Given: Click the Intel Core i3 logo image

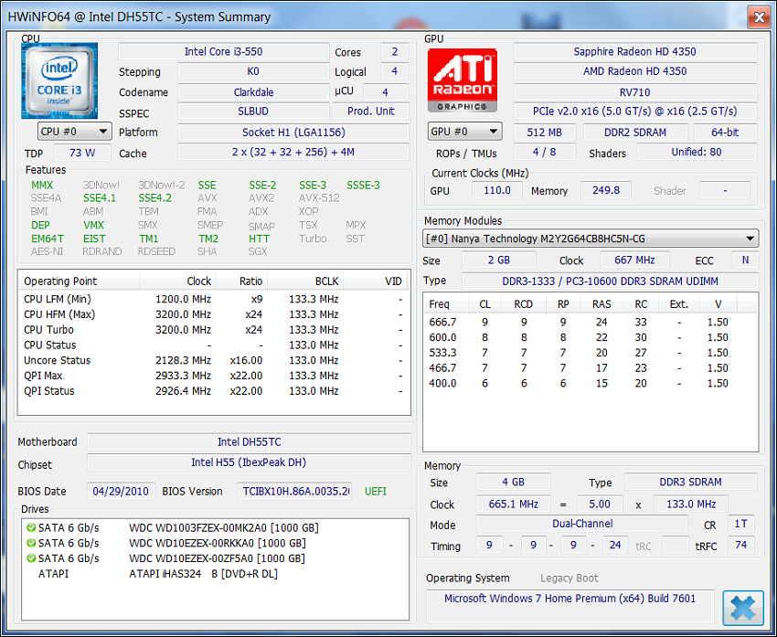Looking at the screenshot, I should point(59,80).
